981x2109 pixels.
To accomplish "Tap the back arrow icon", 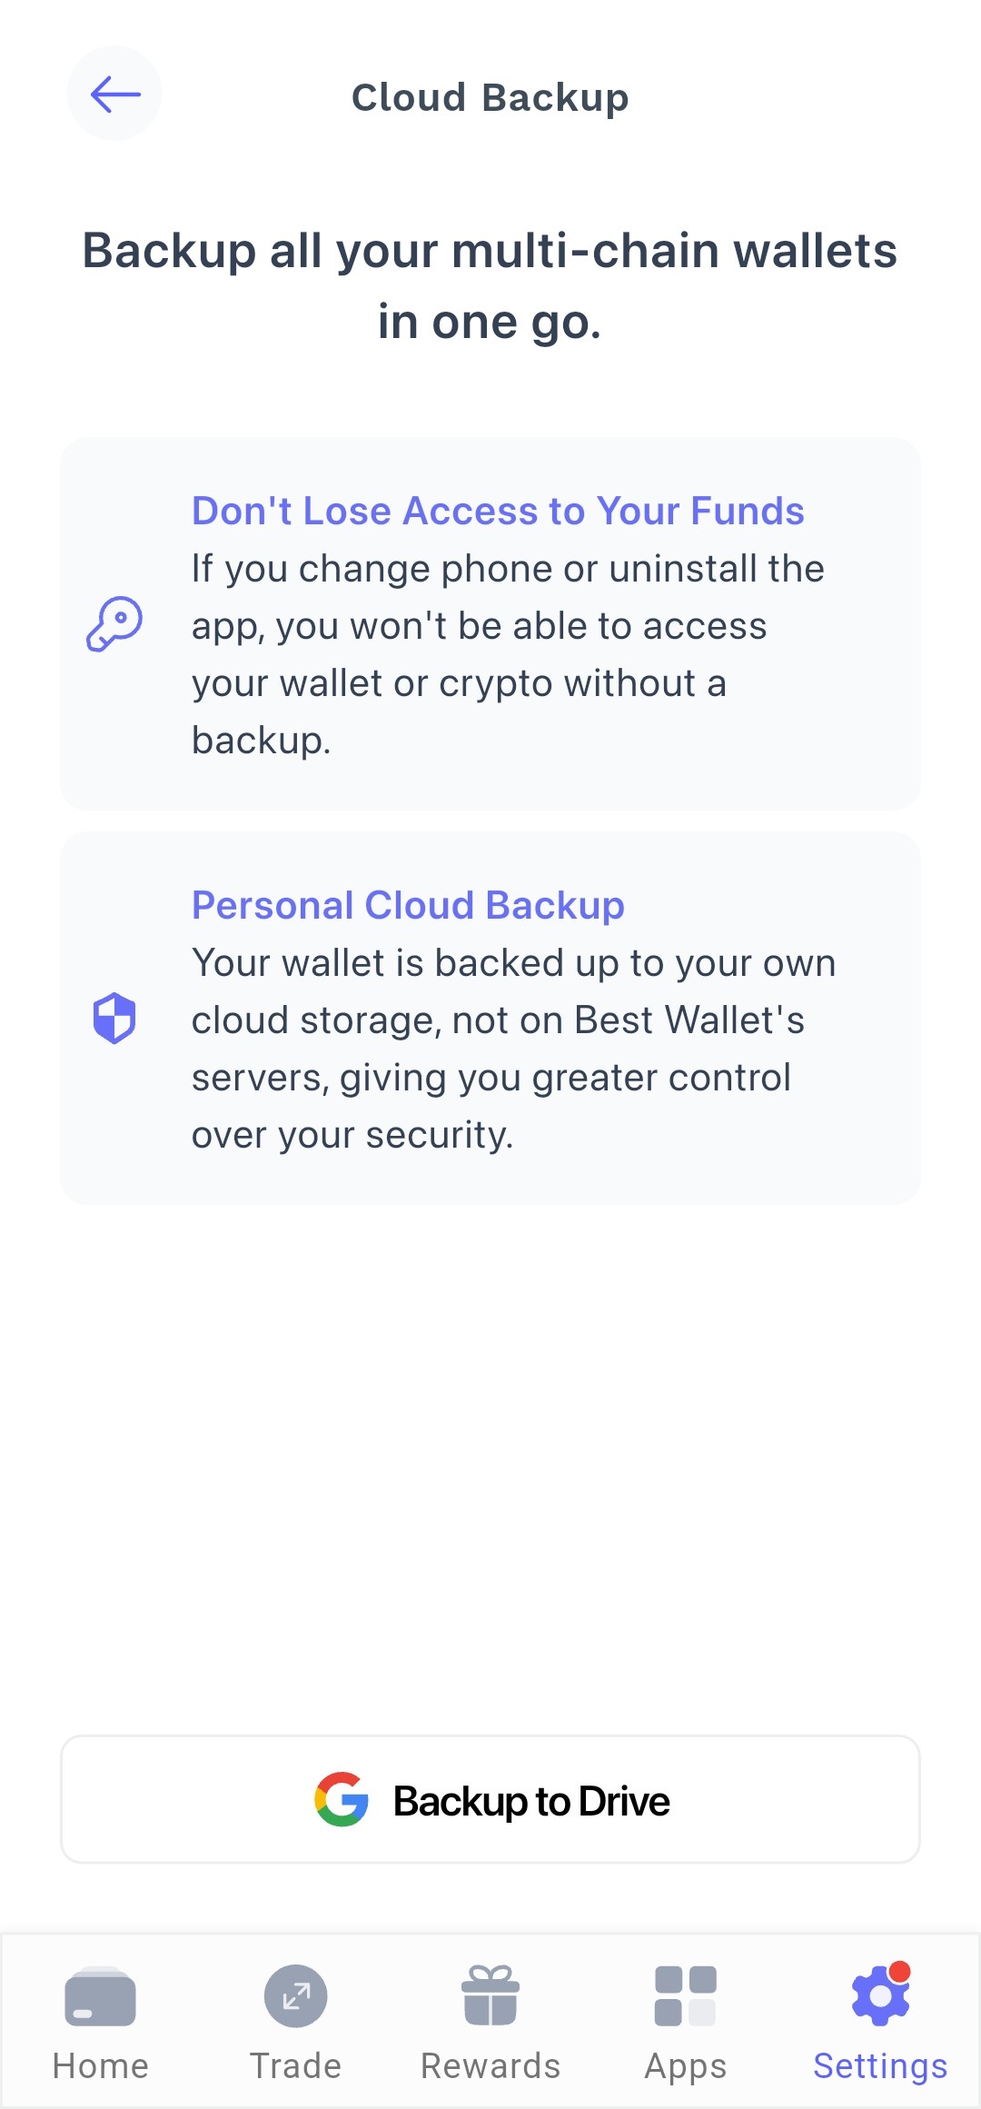I will 114,94.
